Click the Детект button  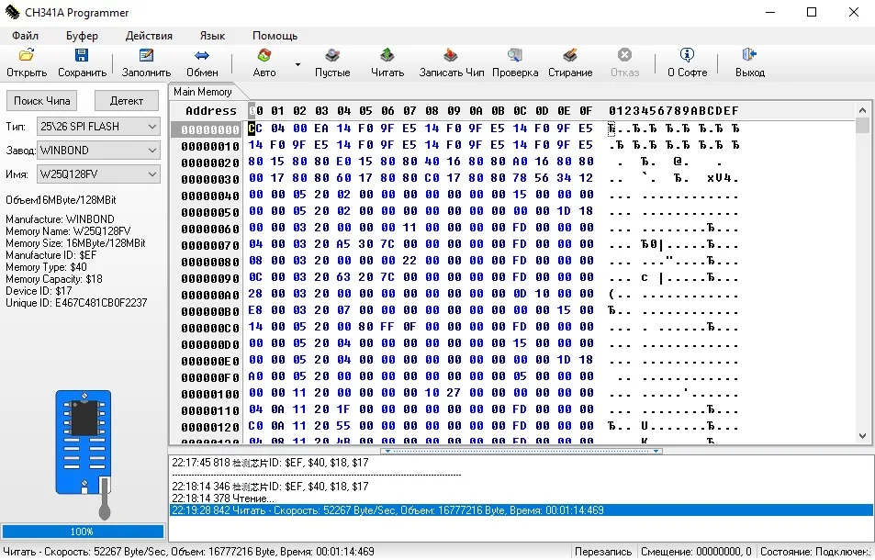point(127,101)
